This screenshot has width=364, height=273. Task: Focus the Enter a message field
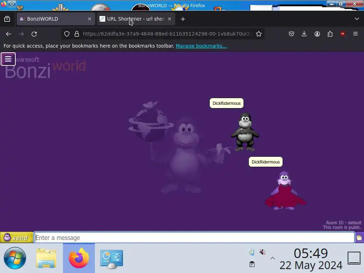click(x=194, y=237)
